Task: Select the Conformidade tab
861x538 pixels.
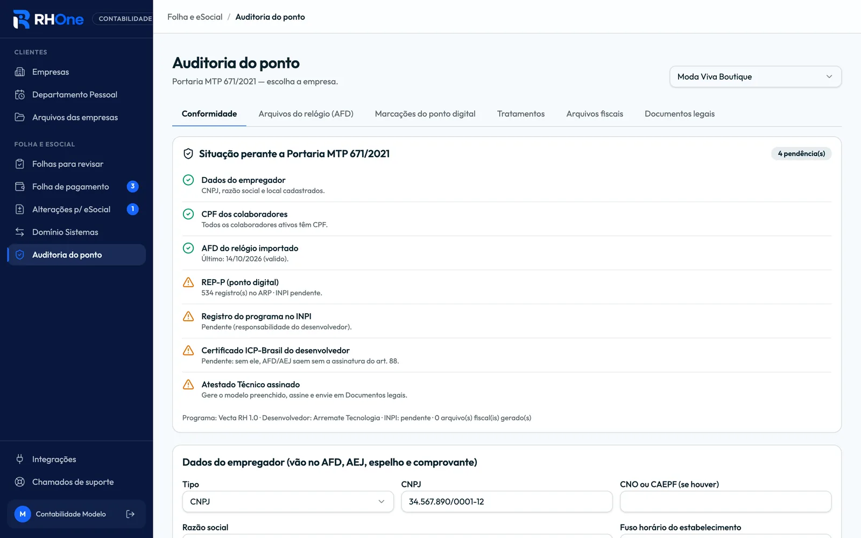Action: pos(209,114)
